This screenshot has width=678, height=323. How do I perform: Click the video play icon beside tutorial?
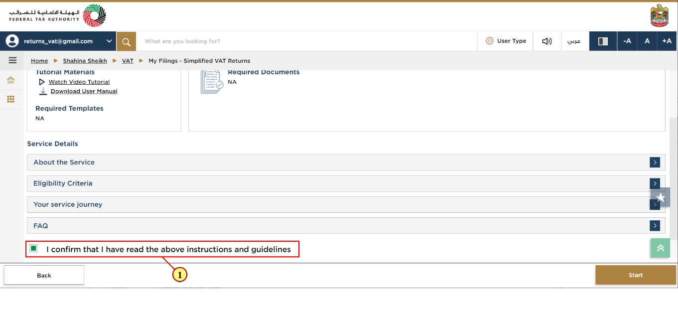(42, 82)
